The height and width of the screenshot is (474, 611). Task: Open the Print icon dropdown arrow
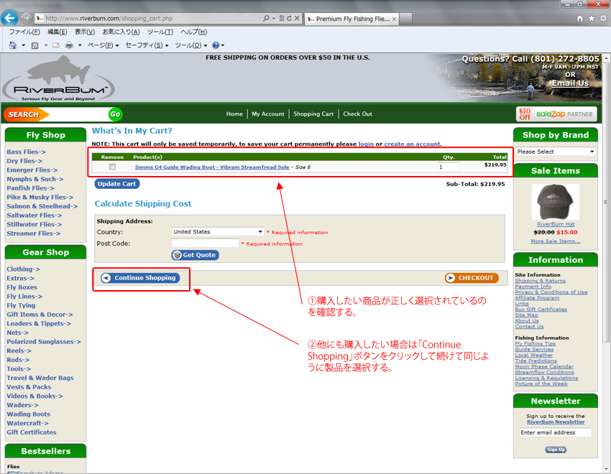[x=80, y=45]
